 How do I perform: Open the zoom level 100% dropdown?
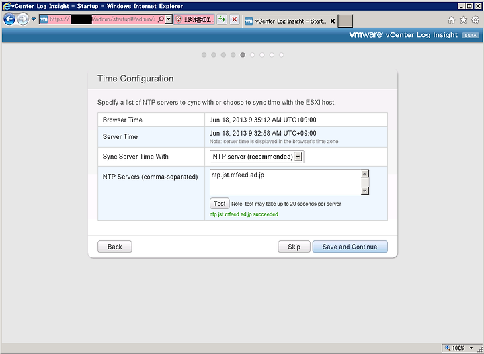pyautogui.click(x=471, y=348)
